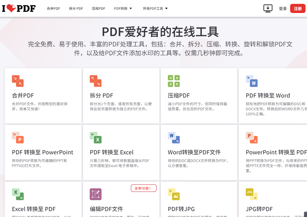This screenshot has width=307, height=217.
Task: Click description starting 将你的DOC或DOCX文件
Action: [x=198, y=163]
